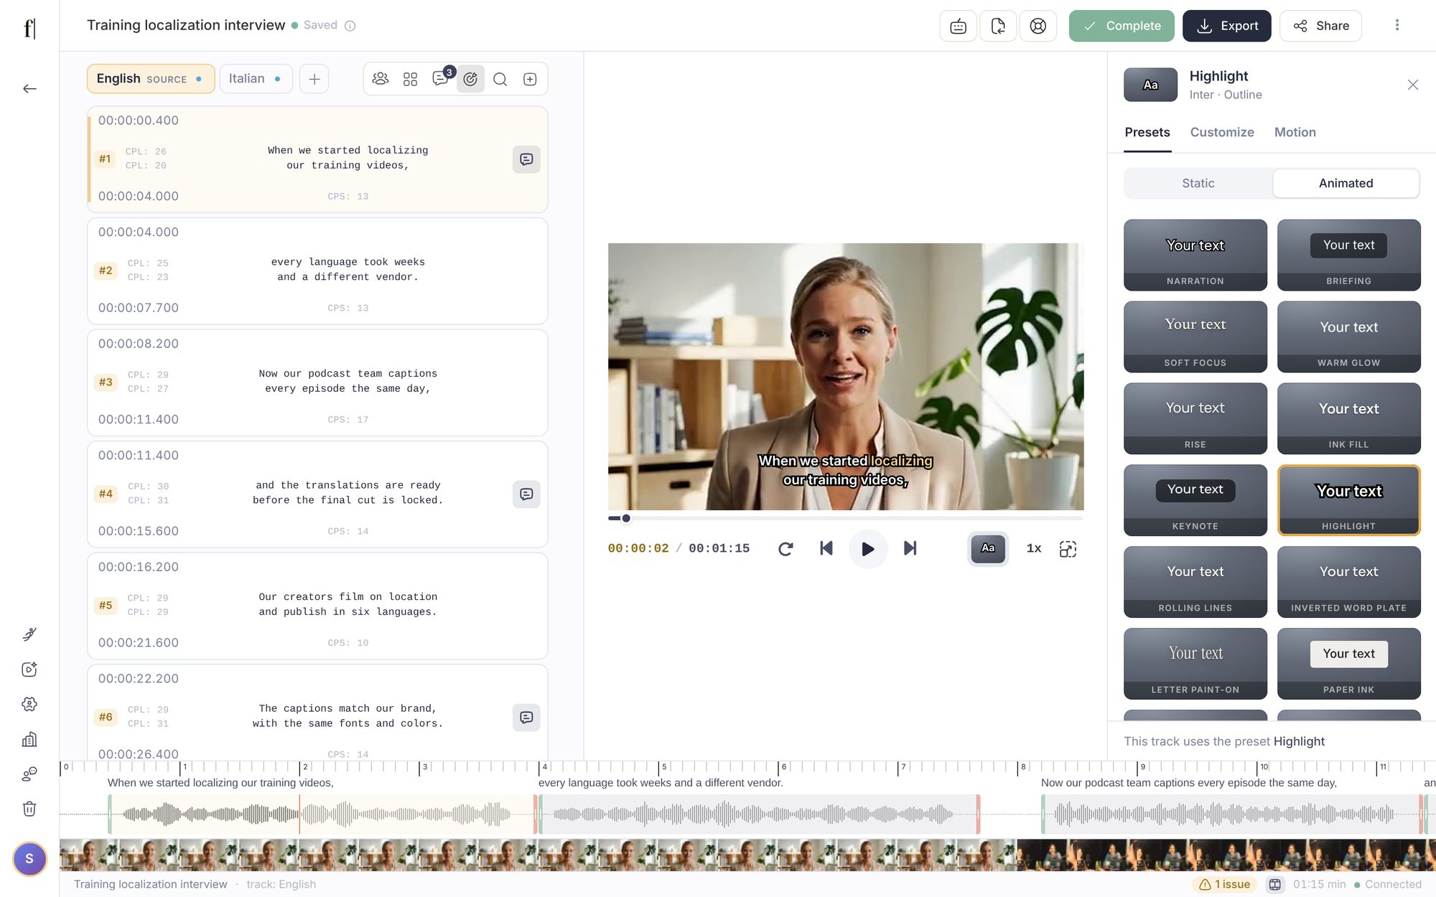Image resolution: width=1436 pixels, height=897 pixels.
Task: Click the insert subtitle plus-square icon
Action: pos(530,79)
